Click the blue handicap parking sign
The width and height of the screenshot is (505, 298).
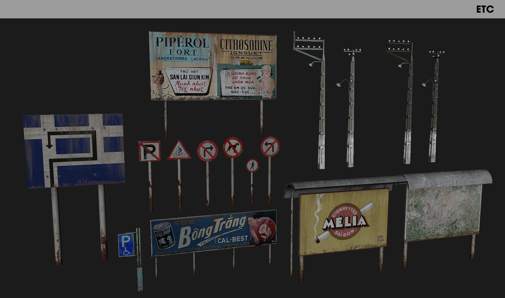click(x=126, y=245)
